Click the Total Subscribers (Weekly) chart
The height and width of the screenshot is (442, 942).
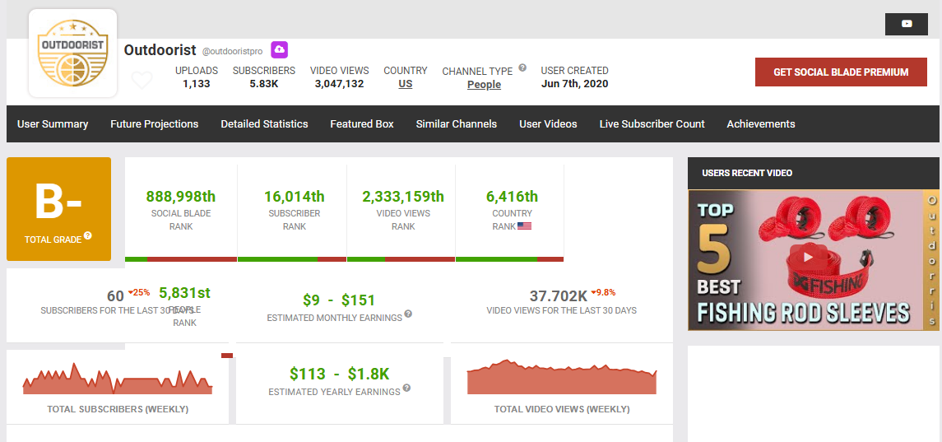point(118,379)
